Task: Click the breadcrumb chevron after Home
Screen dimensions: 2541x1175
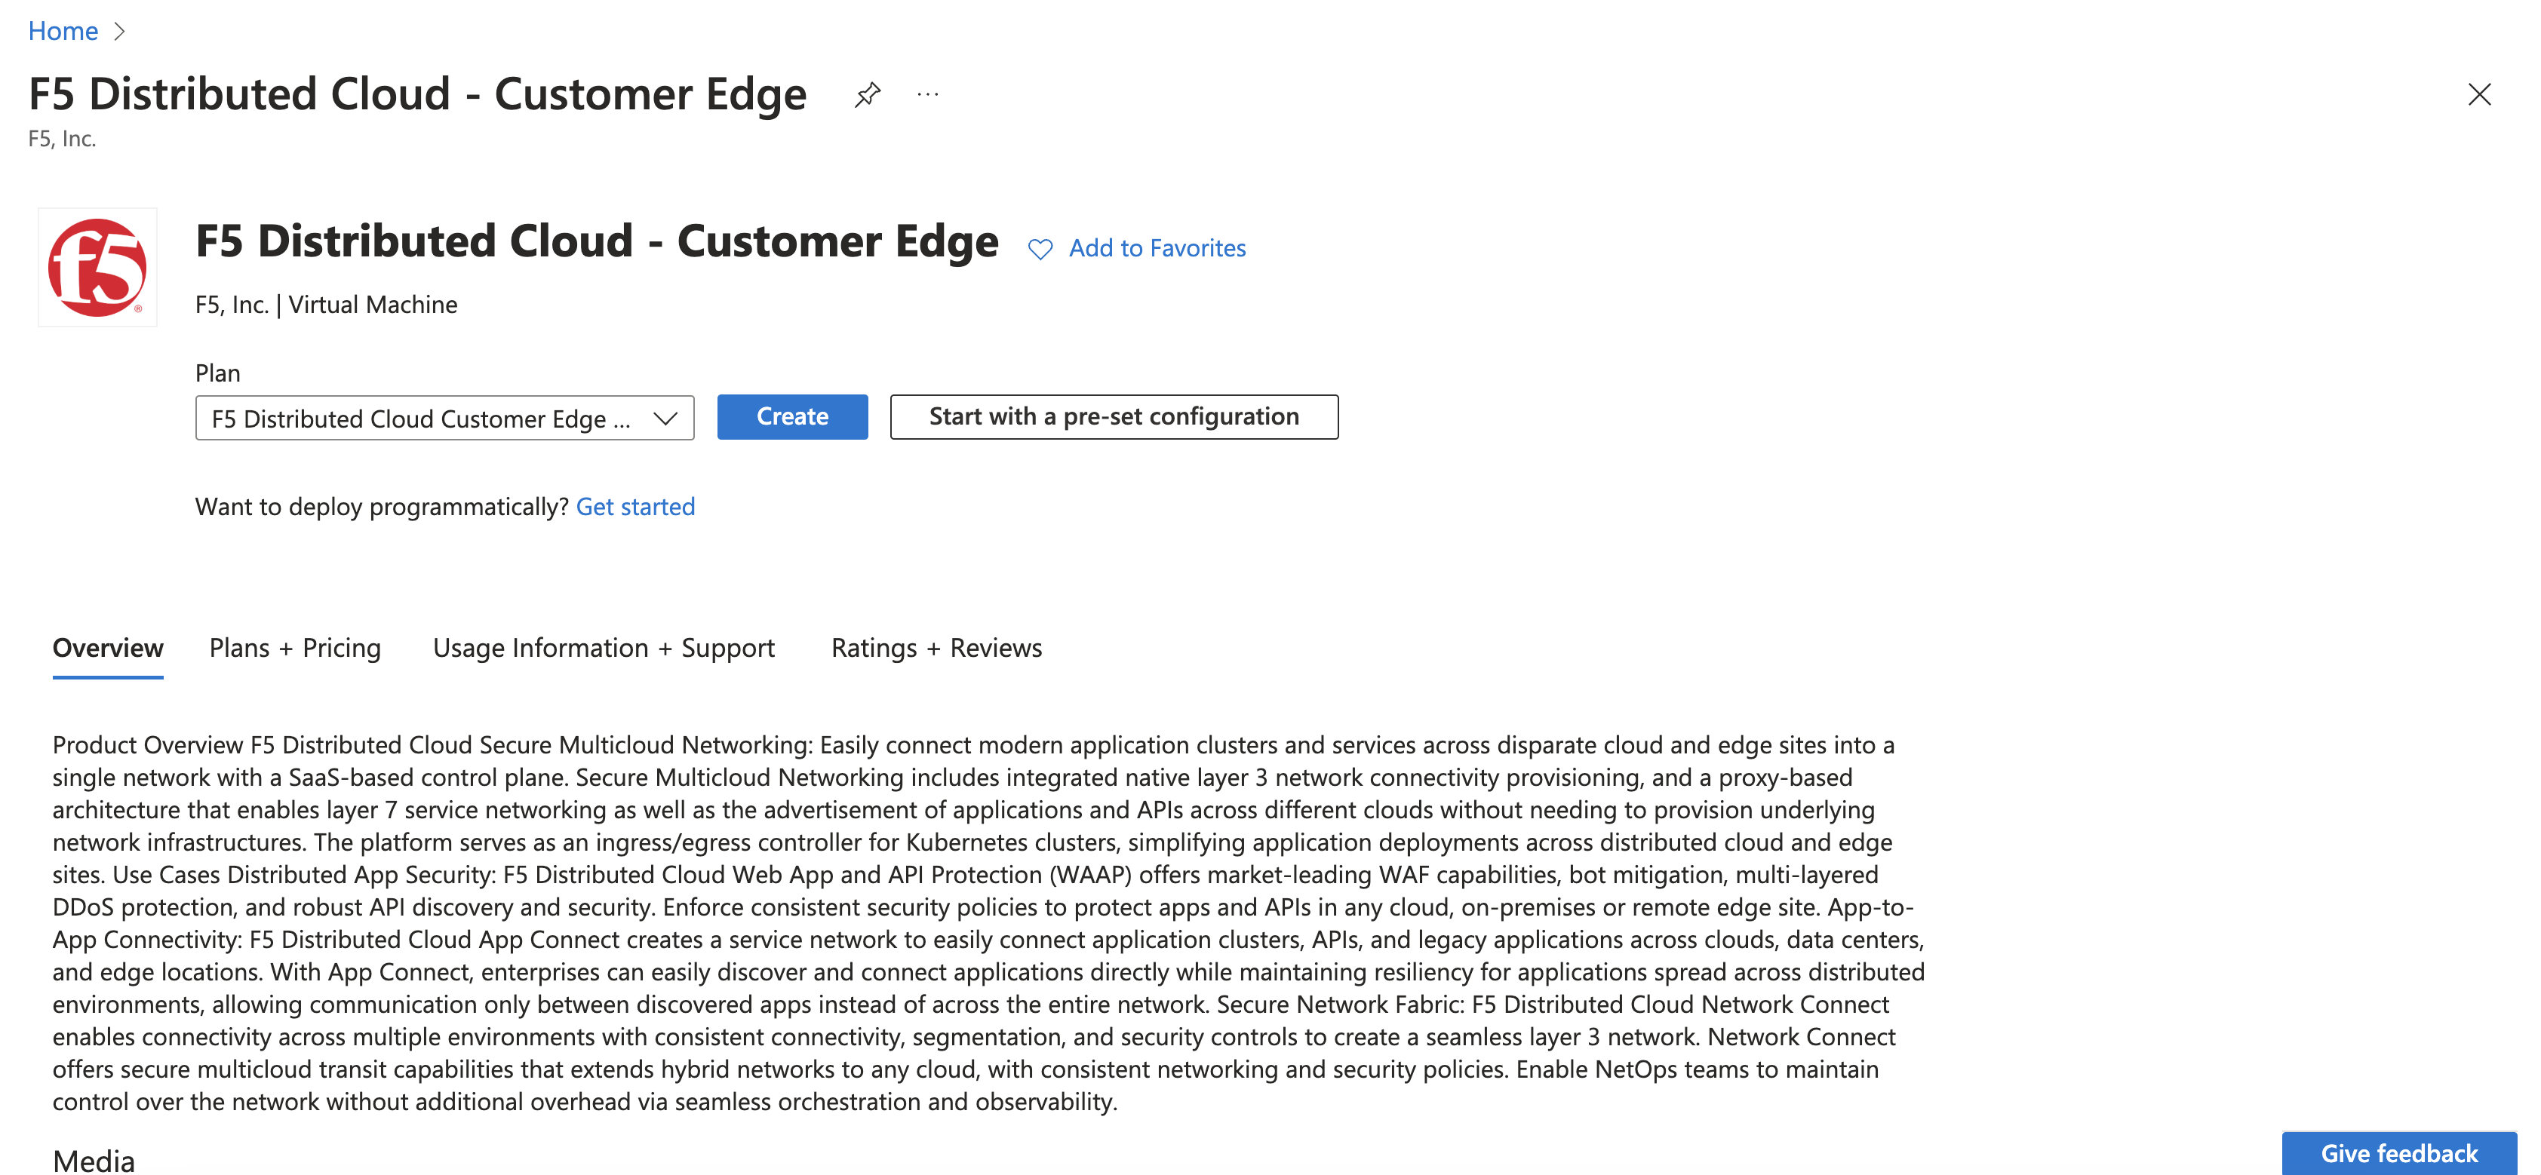Action: (121, 31)
